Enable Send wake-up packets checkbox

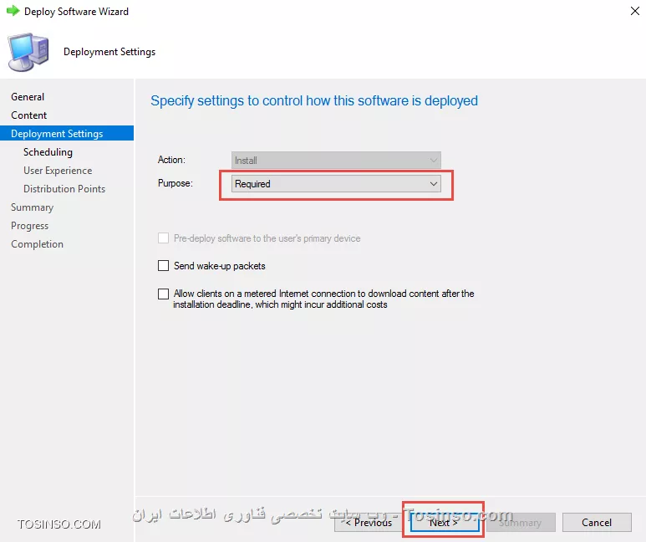tap(164, 266)
